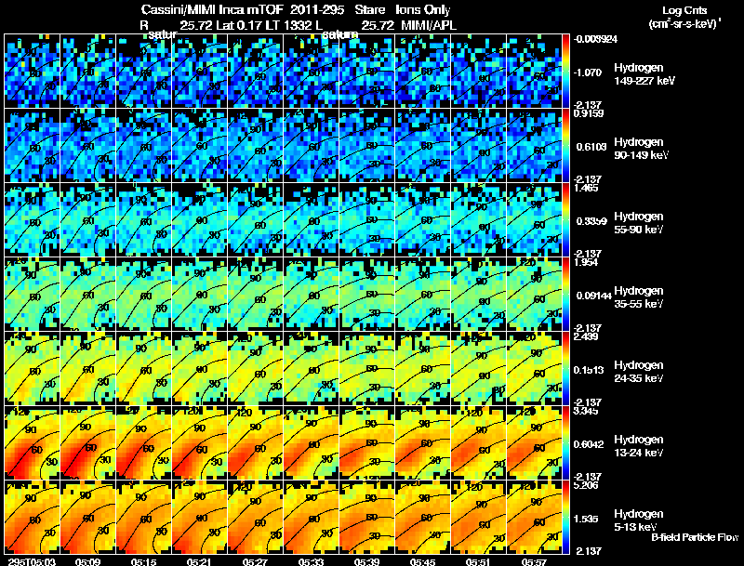The image size is (744, 566).
Task: Click the 'Cassini/MIMI Inca mTOF' title text
Action: coord(212,9)
